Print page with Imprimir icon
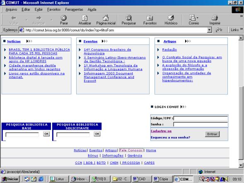 click(x=215, y=18)
